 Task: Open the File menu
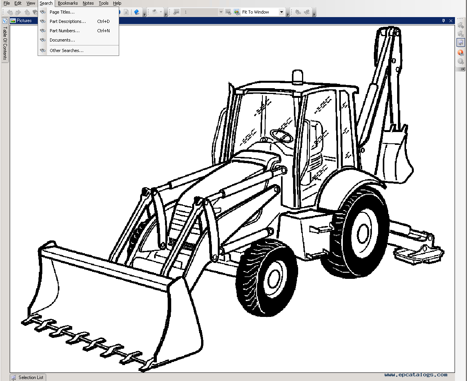click(7, 3)
